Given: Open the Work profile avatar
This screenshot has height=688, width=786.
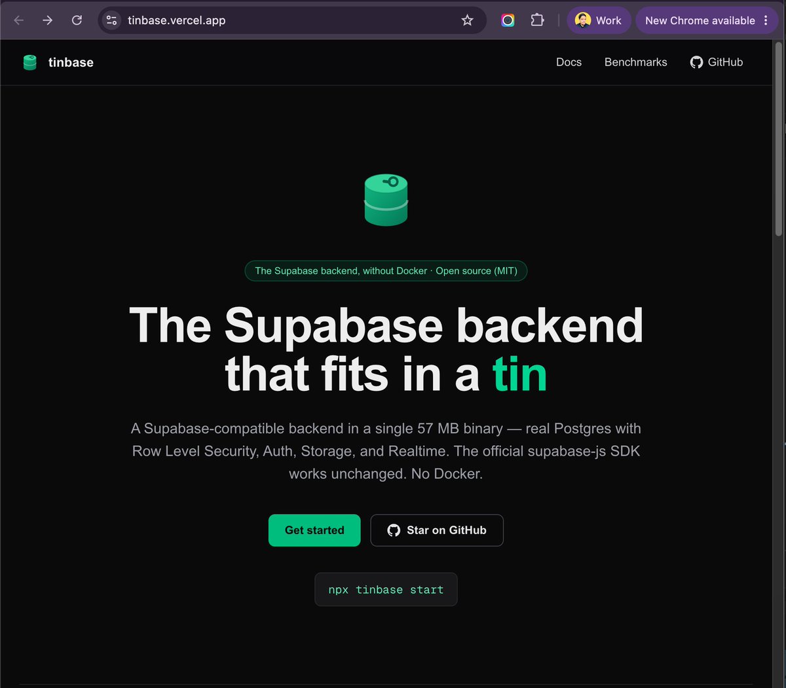Looking at the screenshot, I should pos(599,20).
